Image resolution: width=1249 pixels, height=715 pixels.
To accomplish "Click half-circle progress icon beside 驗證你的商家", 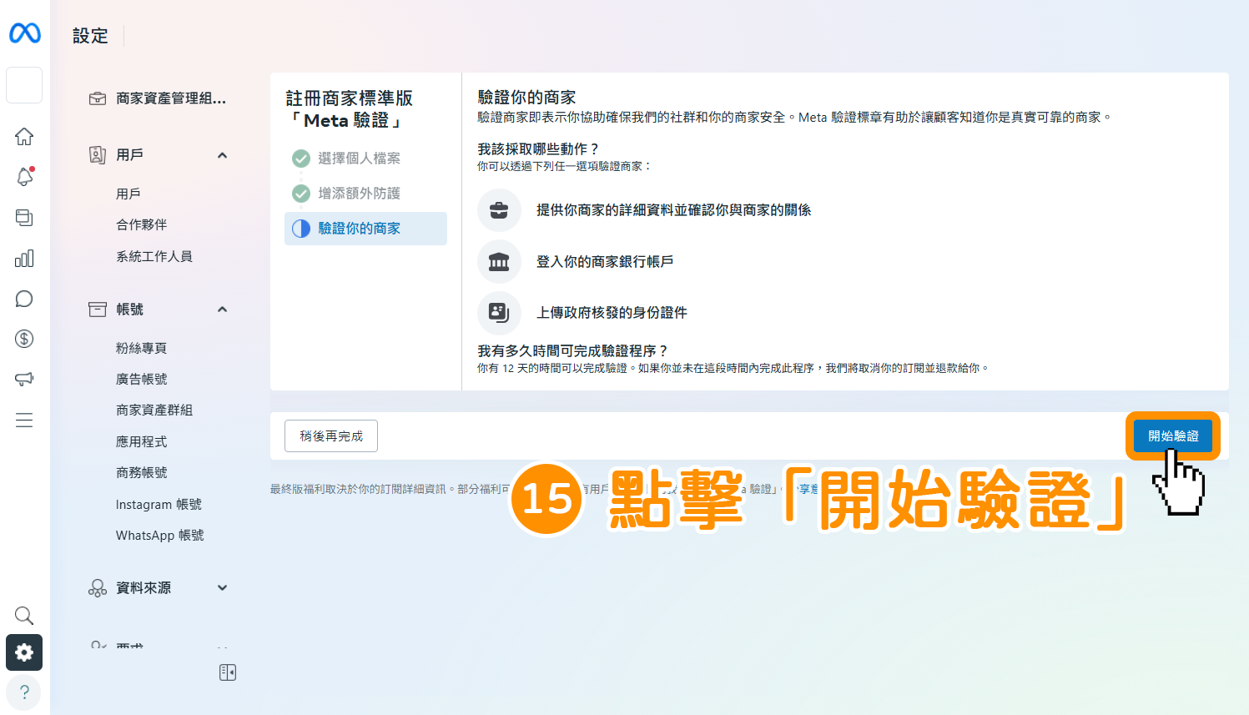I will tap(301, 229).
